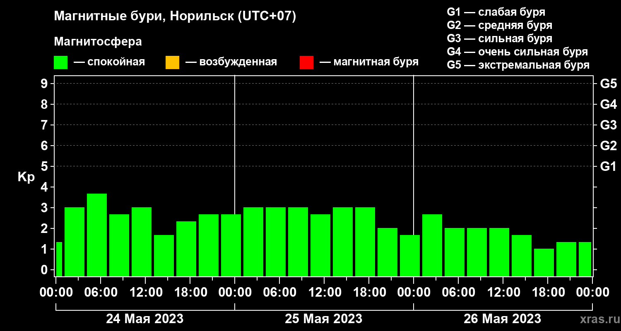Image resolution: width=621 pixels, height=331 pixels.
Task: Select the chart title 'Магнитные бури, Норильск (UTC+07)'
Action: click(x=175, y=17)
